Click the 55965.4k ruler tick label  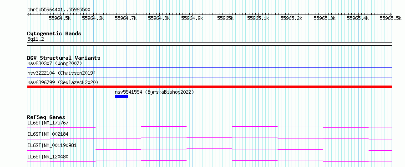[x=358, y=18]
